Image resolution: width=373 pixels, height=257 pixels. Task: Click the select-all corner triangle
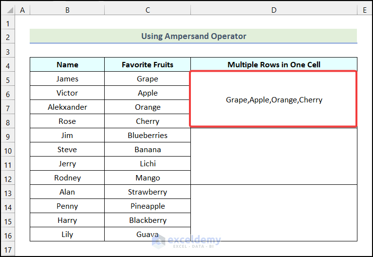(x=8, y=10)
